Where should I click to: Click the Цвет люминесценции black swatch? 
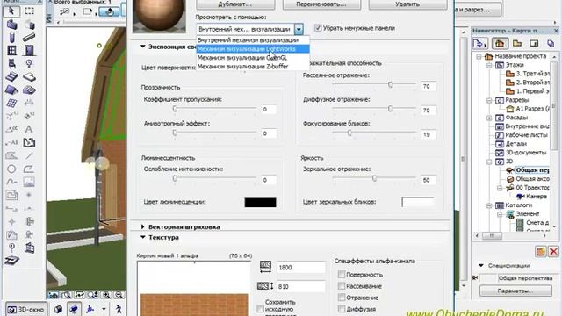coord(260,203)
